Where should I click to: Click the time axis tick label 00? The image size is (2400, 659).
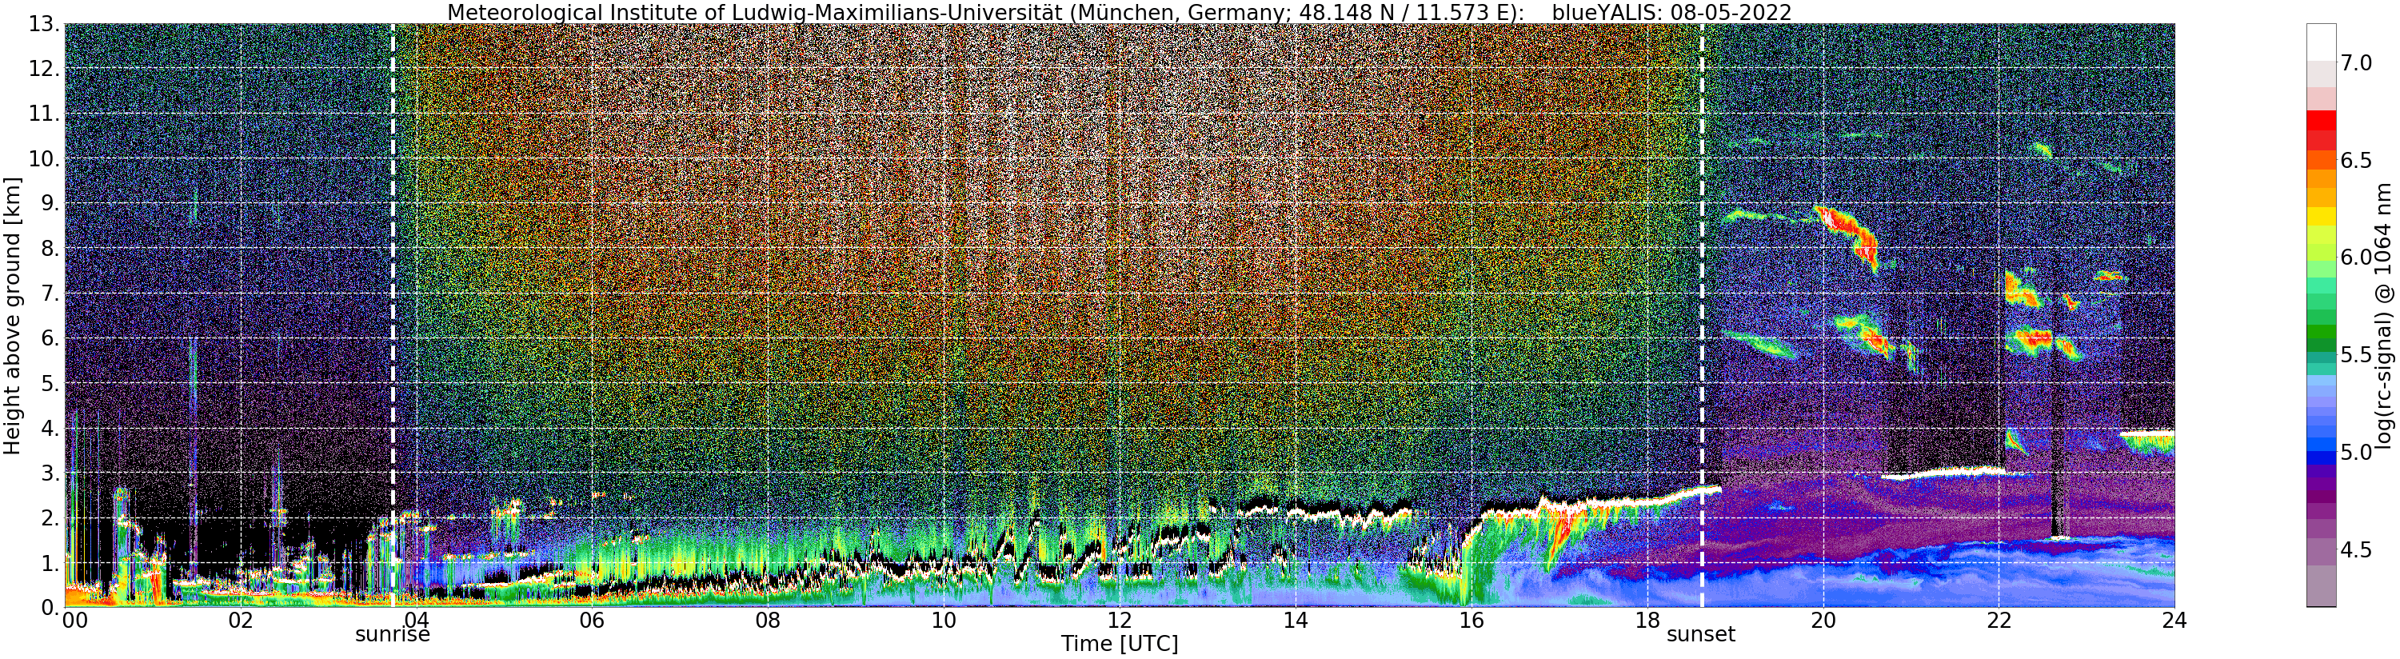(74, 620)
